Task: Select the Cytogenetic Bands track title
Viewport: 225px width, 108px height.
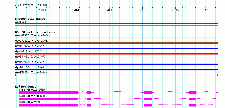Action: coord(30,19)
